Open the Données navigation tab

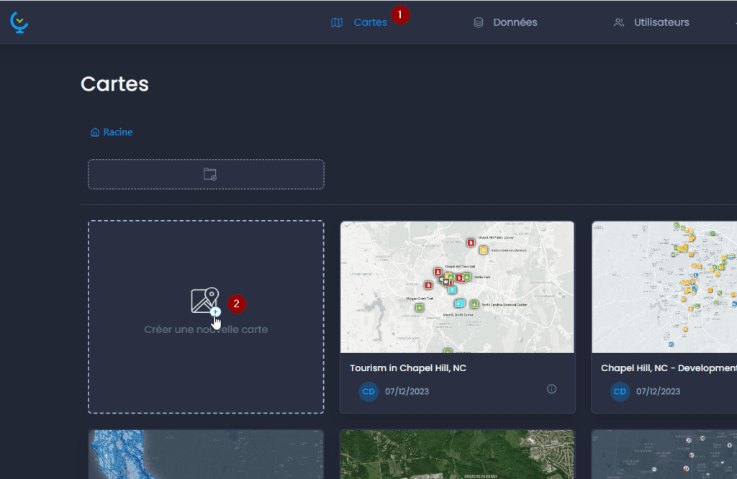[515, 22]
